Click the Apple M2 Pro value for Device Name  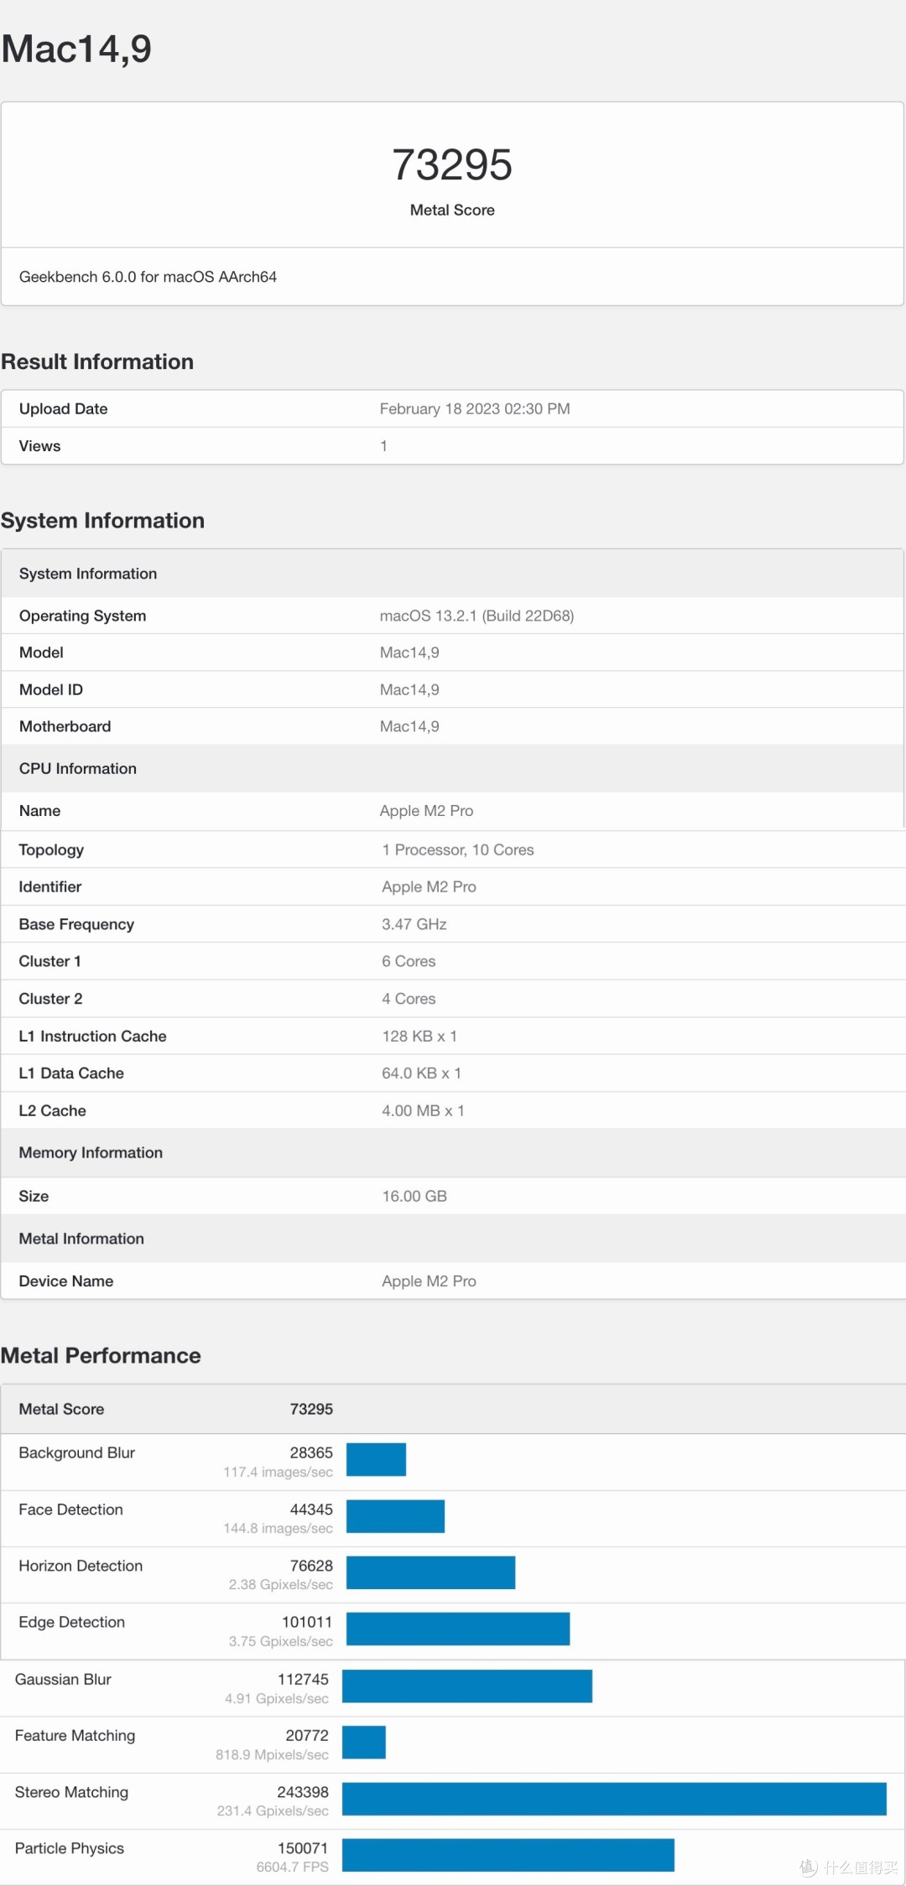429,1281
